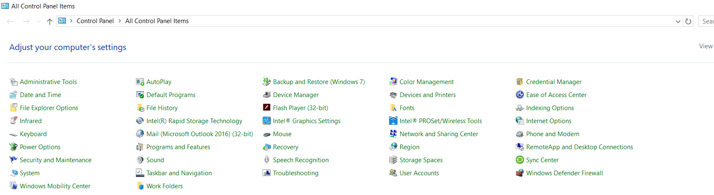The width and height of the screenshot is (714, 195).
Task: Click the Device Manager icon
Action: [x=266, y=95]
